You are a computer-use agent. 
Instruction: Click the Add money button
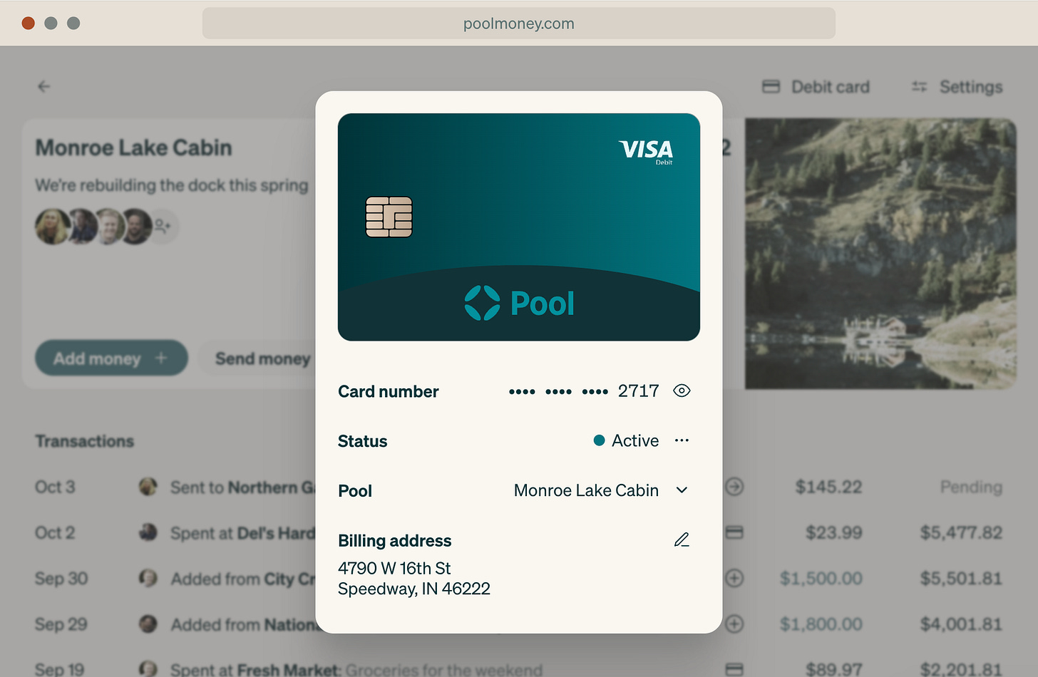[111, 358]
